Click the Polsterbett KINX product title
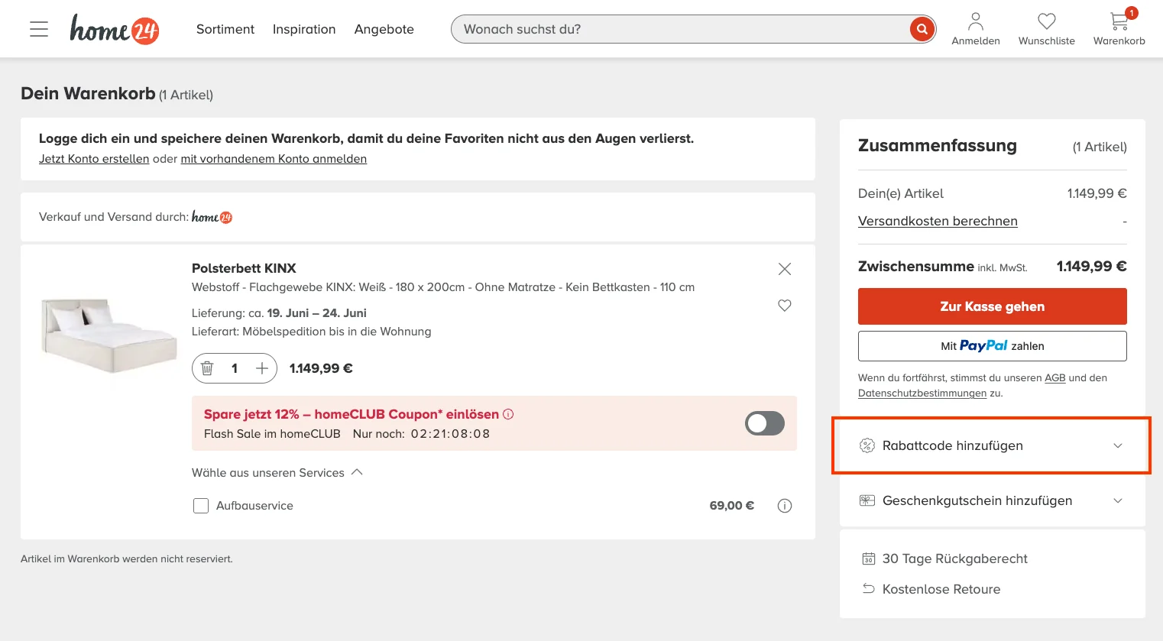Image resolution: width=1163 pixels, height=641 pixels. tap(244, 268)
